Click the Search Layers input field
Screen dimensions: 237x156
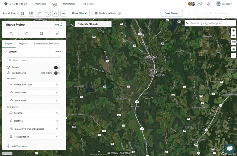tap(34, 60)
